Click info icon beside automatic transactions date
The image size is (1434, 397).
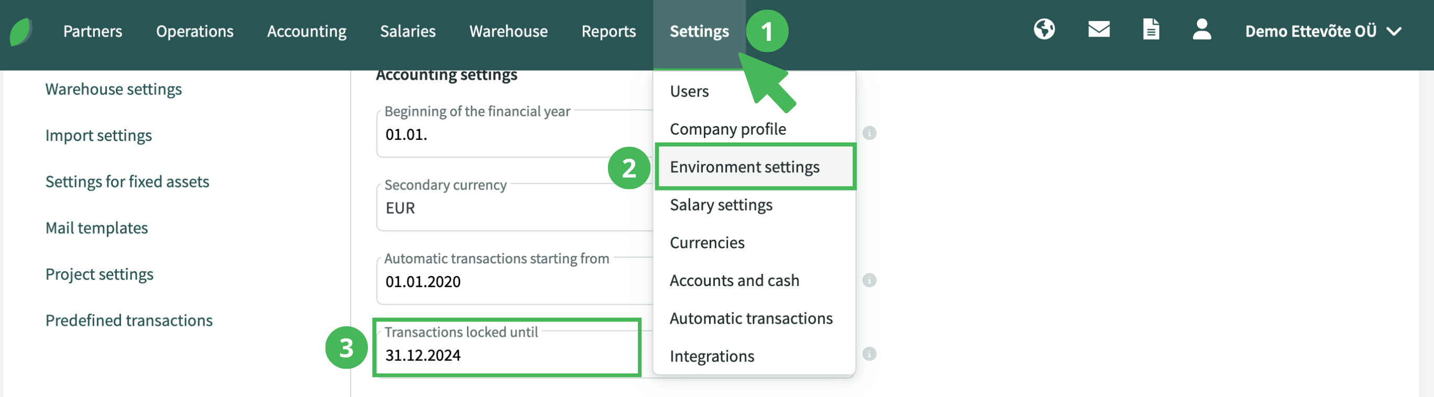coord(869,280)
